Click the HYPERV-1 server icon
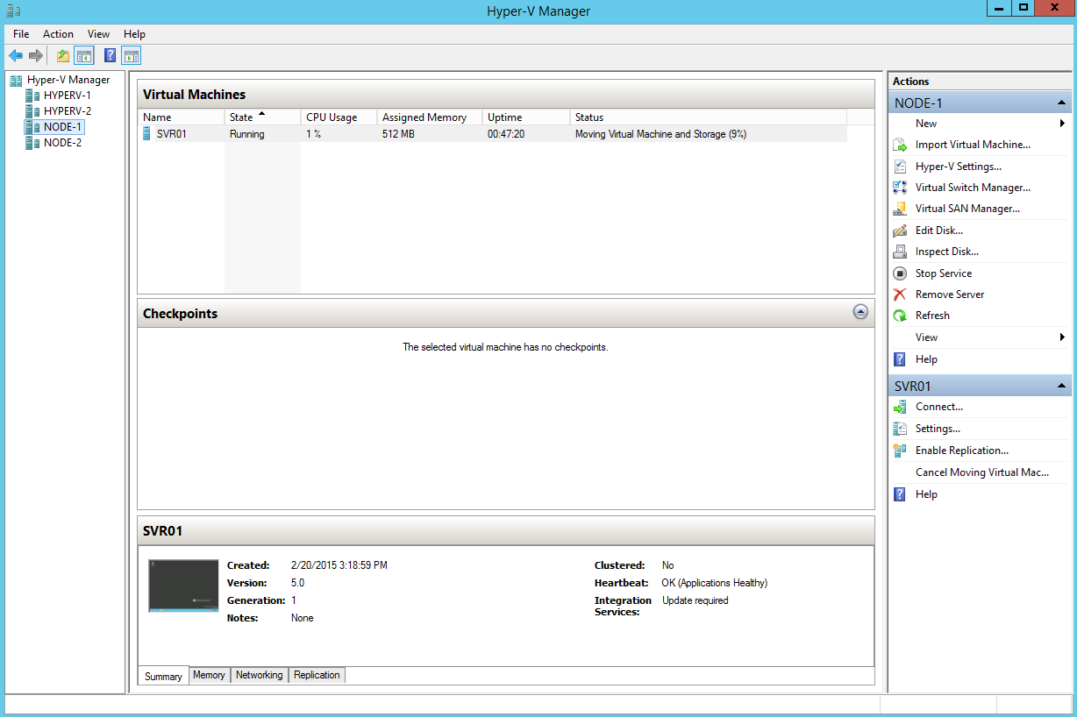Viewport: 1077px width, 717px height. click(32, 96)
